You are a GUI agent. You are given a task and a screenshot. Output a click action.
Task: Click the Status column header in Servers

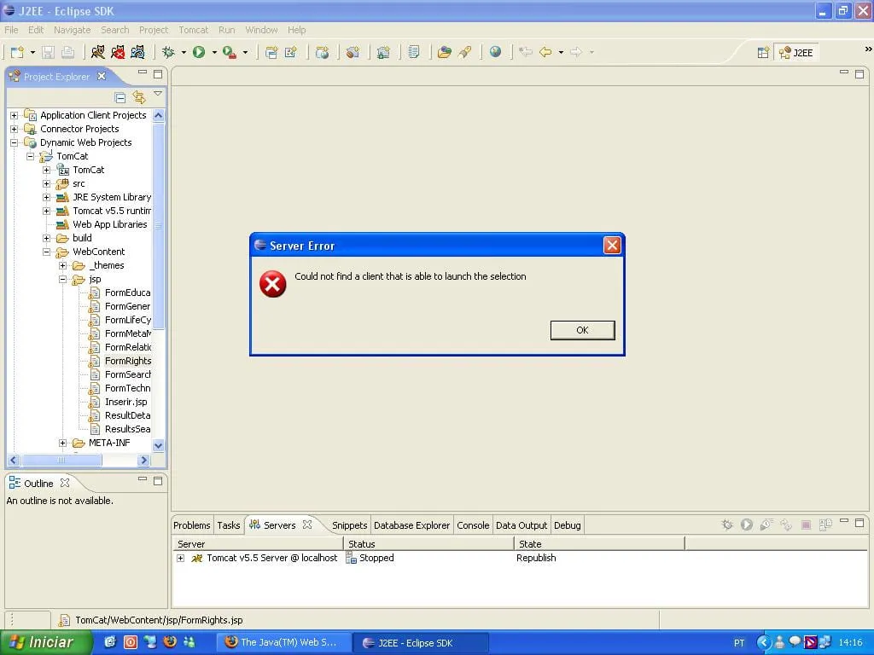428,543
